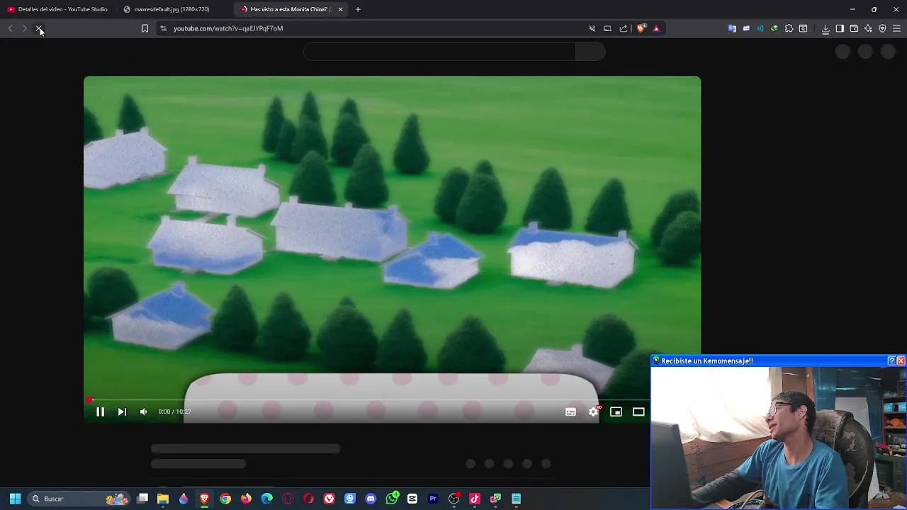
Task: Mute the player volume speaker icon
Action: 143,412
